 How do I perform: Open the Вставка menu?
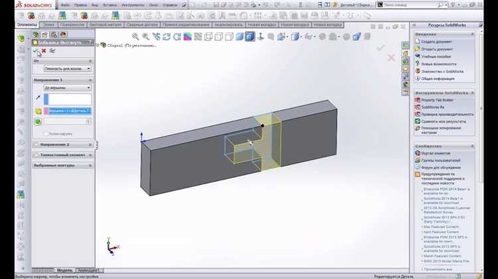pyautogui.click(x=110, y=5)
